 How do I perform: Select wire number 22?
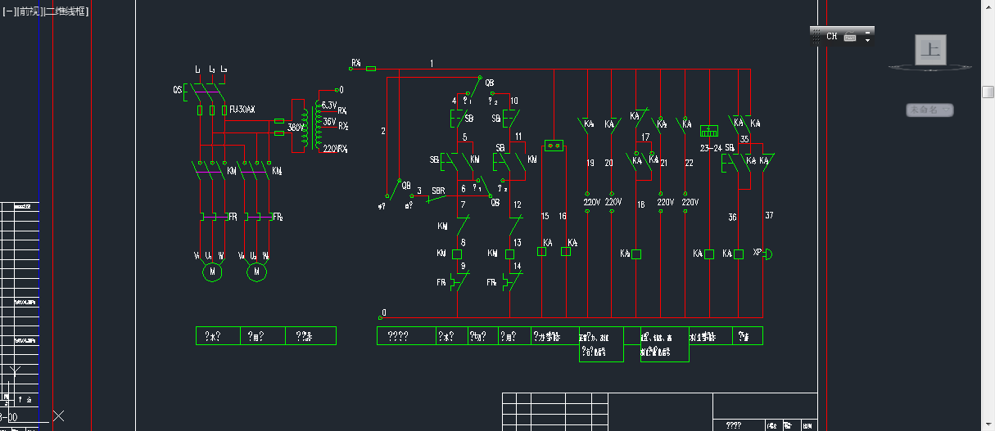[689, 164]
